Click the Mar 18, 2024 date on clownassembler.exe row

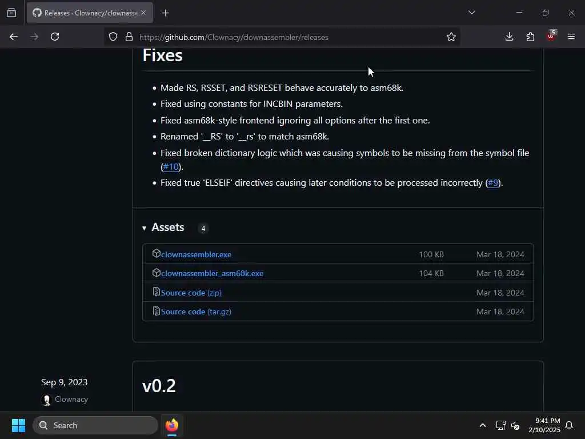[500, 254]
